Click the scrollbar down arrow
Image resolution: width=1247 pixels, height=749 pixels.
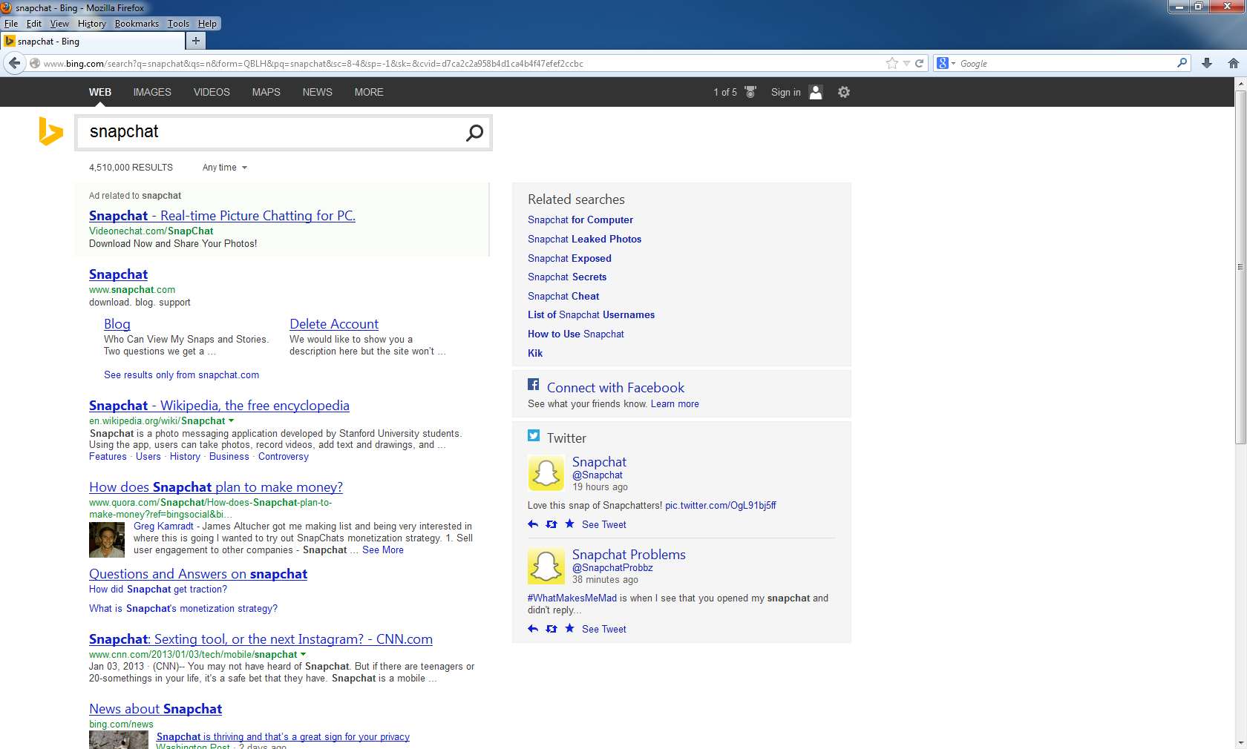coord(1240,742)
